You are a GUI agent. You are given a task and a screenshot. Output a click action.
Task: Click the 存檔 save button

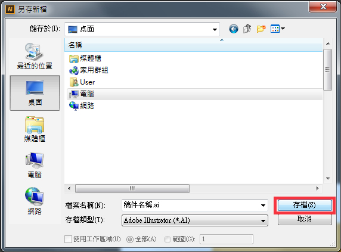(305, 205)
